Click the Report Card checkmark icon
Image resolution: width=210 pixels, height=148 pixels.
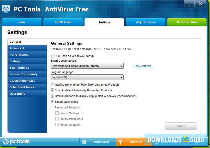click(84, 142)
